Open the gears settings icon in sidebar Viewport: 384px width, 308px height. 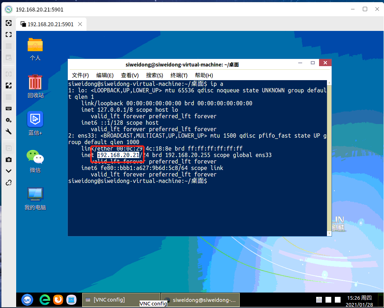point(9,120)
